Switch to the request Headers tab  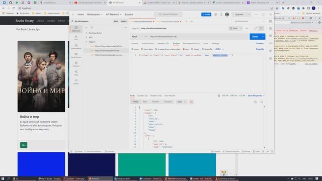pos(163,44)
